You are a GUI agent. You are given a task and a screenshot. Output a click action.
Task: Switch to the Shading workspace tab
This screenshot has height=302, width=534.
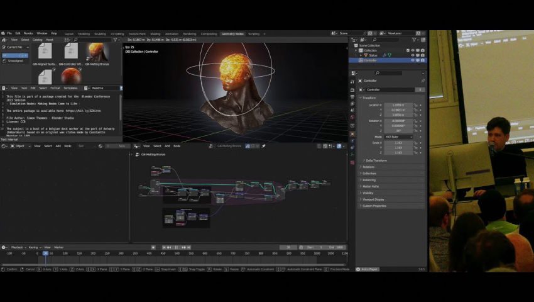[155, 34]
